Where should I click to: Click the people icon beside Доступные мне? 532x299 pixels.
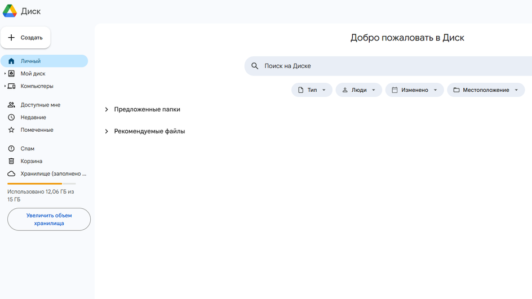11,105
